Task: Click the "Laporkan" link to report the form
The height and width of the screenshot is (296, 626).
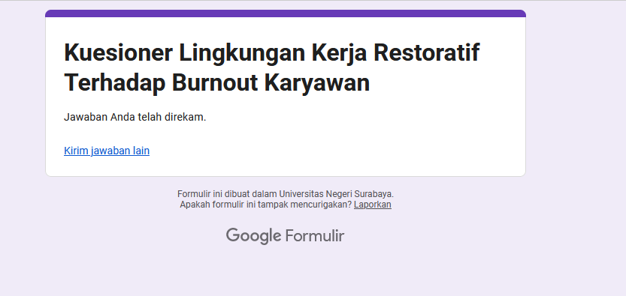Action: (x=373, y=205)
